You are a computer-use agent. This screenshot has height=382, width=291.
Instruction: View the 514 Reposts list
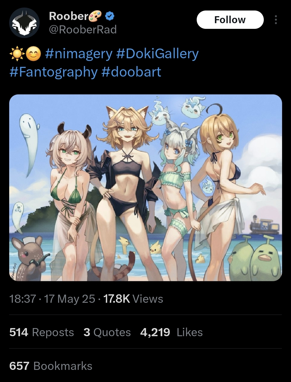41,332
